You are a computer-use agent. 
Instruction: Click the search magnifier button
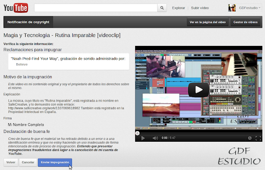(162, 8)
